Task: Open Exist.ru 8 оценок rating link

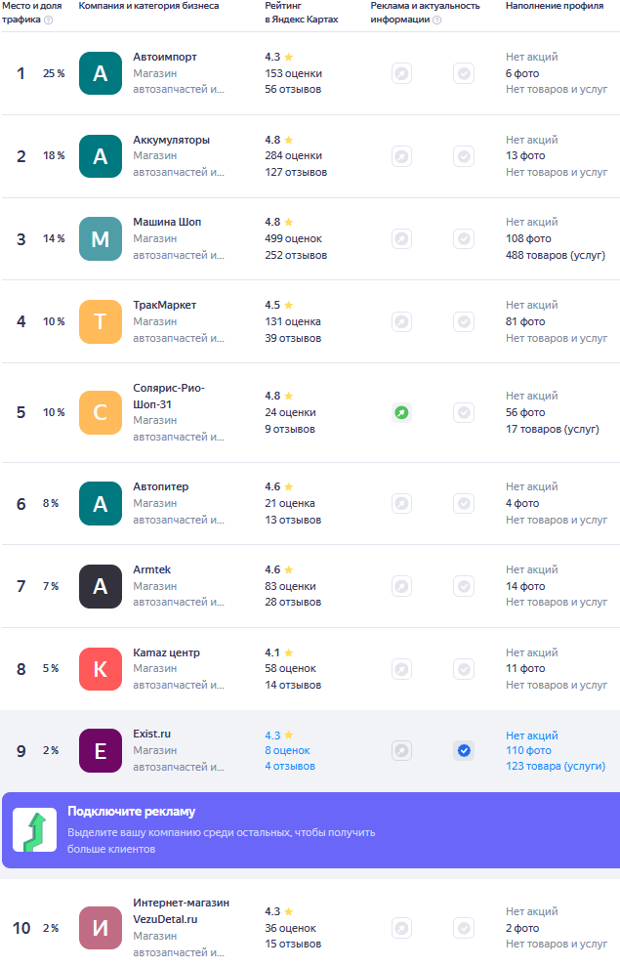Action: (x=287, y=750)
